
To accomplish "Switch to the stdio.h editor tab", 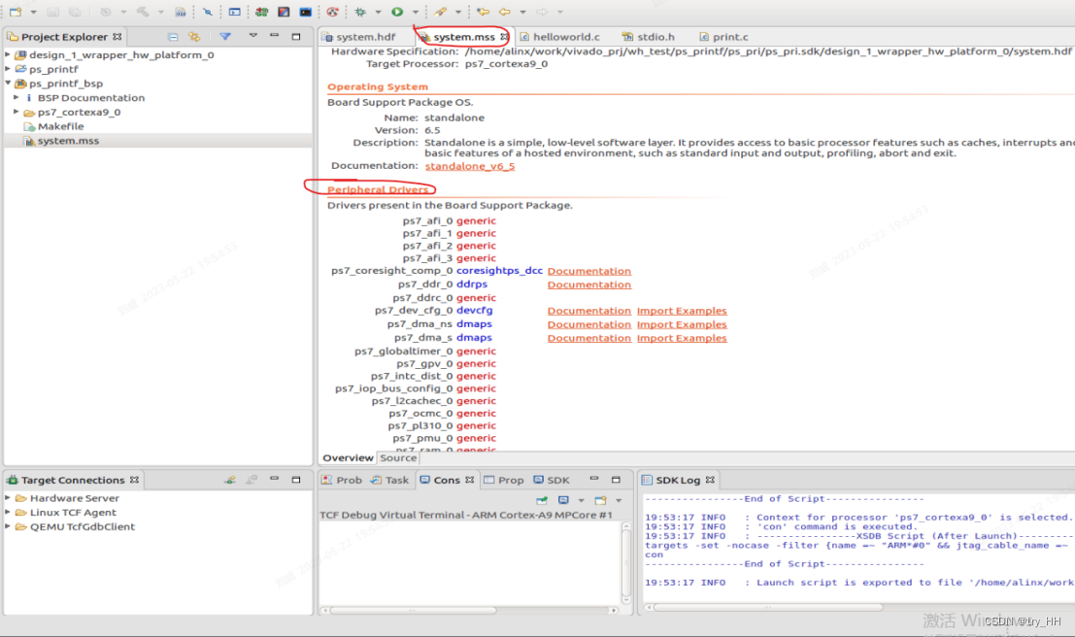I will [649, 37].
